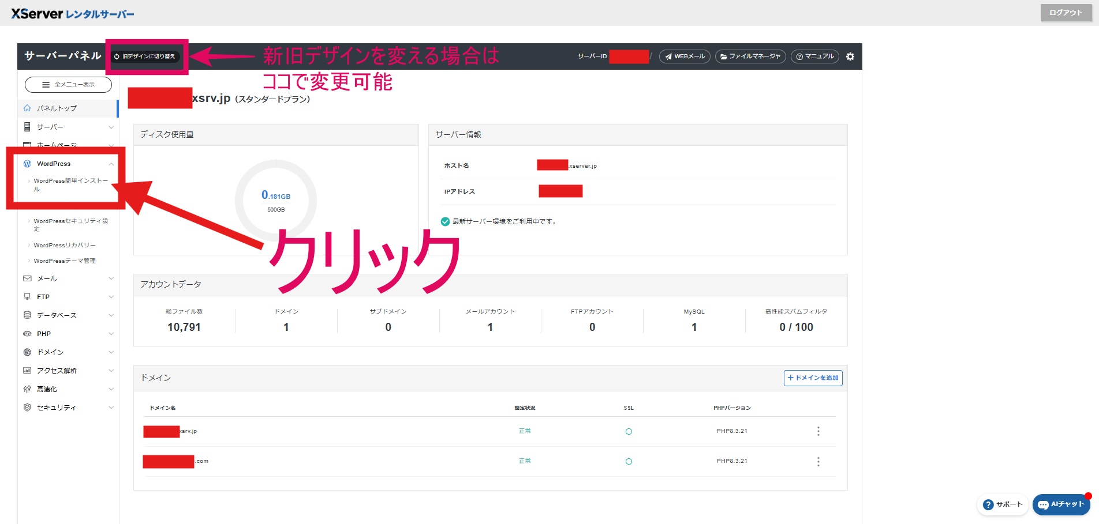Image resolution: width=1099 pixels, height=524 pixels.
Task: Toggle 全メニュー表示 to show all menus
Action: pos(68,85)
